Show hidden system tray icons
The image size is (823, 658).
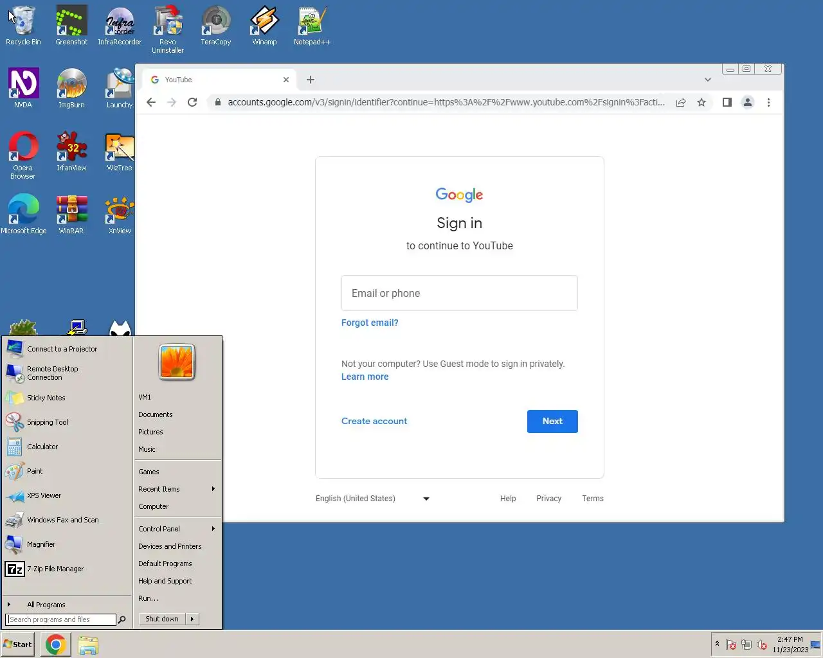click(717, 644)
